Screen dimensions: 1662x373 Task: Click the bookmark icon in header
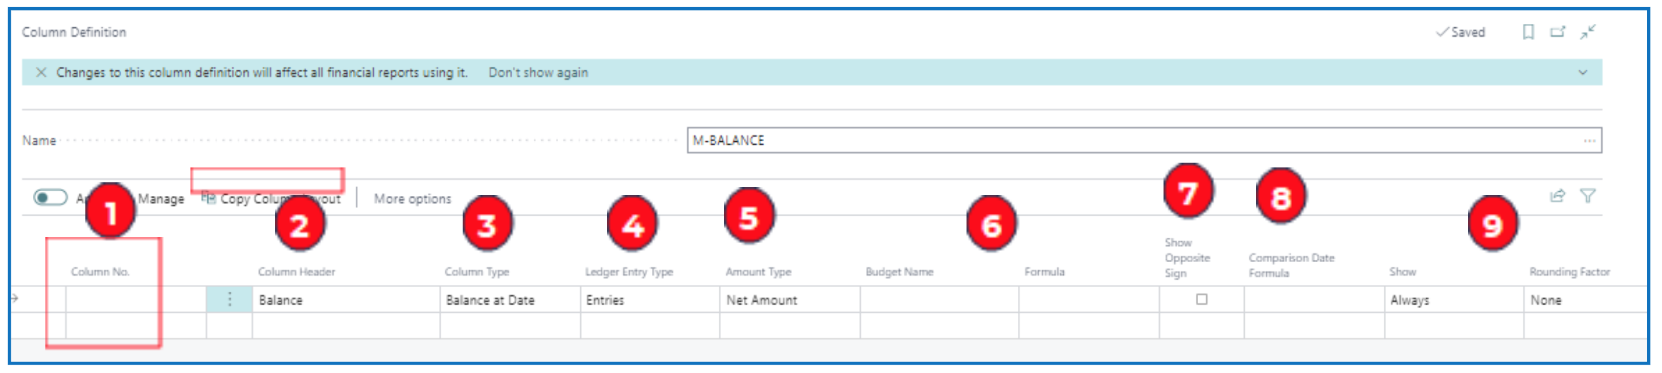point(1527,32)
